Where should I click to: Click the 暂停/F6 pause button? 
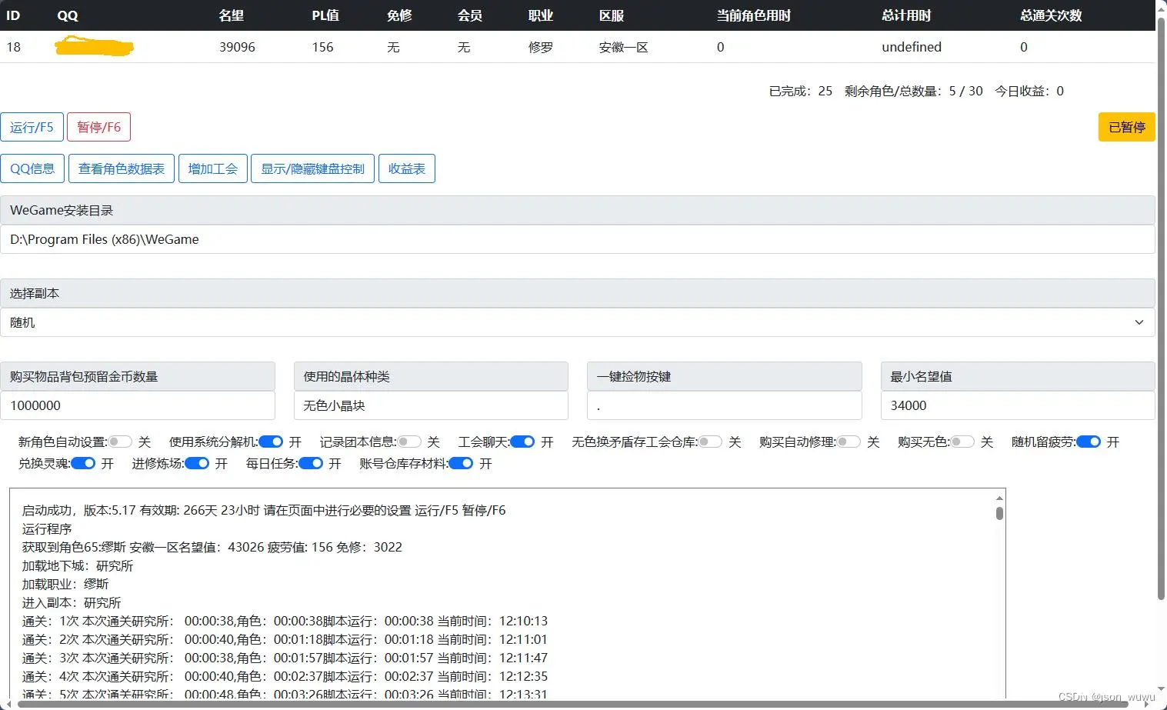(x=98, y=127)
